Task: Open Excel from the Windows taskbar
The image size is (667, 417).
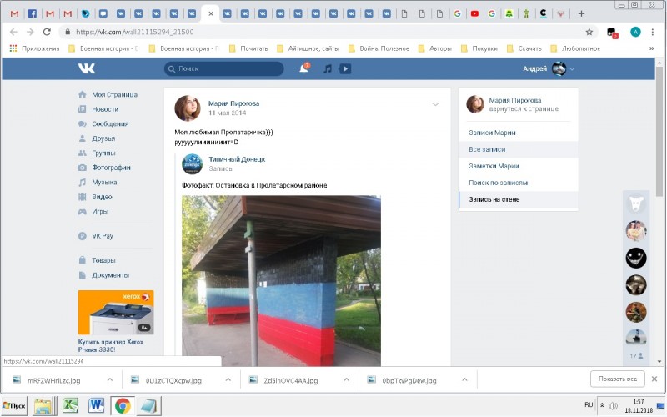Action: point(69,406)
